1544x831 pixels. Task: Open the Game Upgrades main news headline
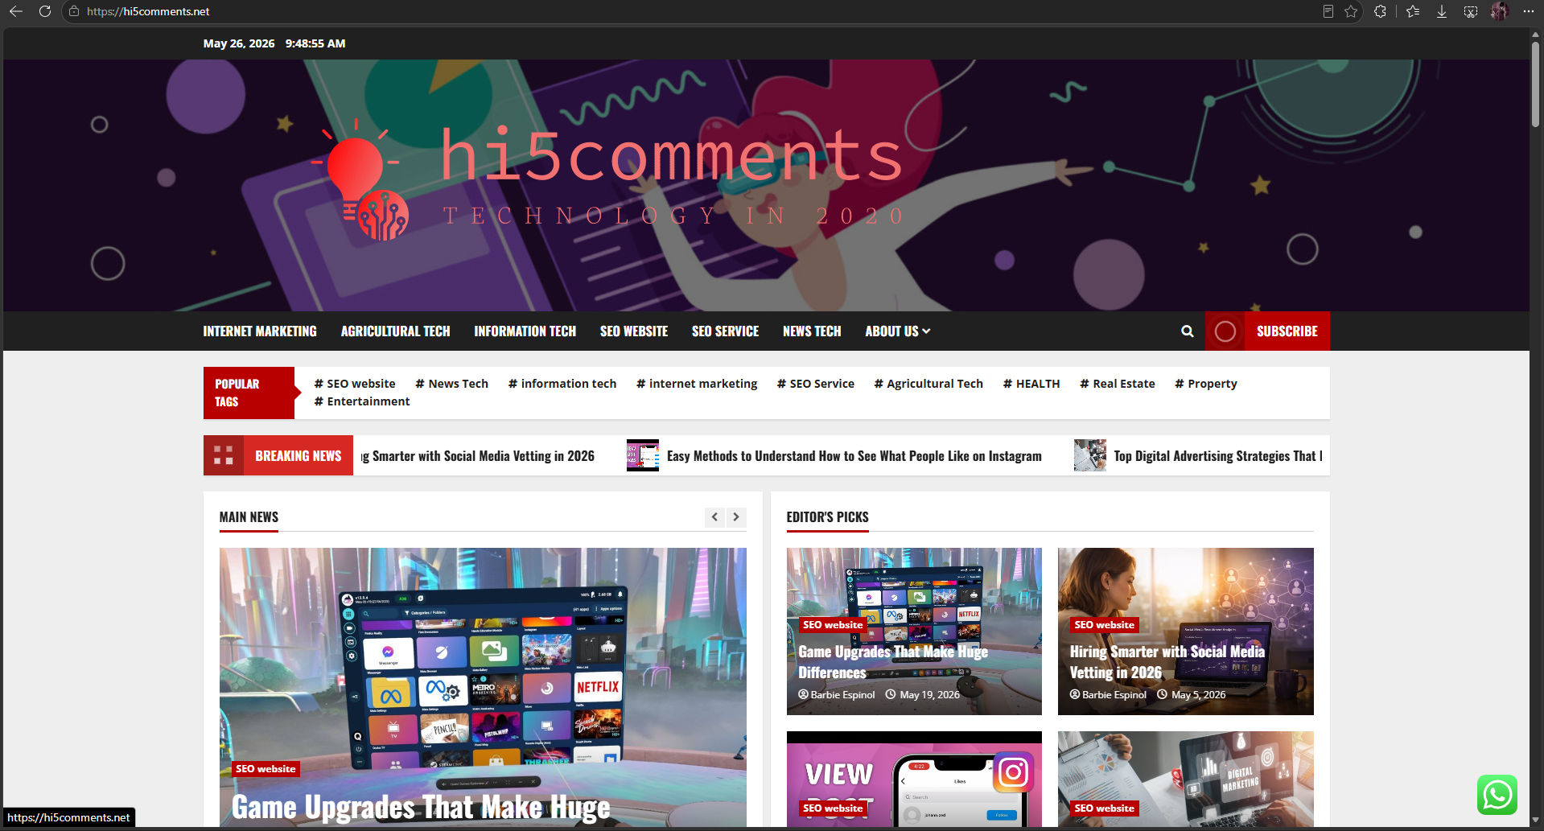[421, 808]
